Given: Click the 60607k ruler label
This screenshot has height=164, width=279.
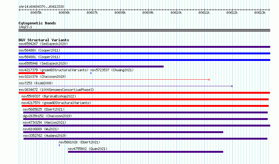Looking at the screenshot, I should point(92,12).
